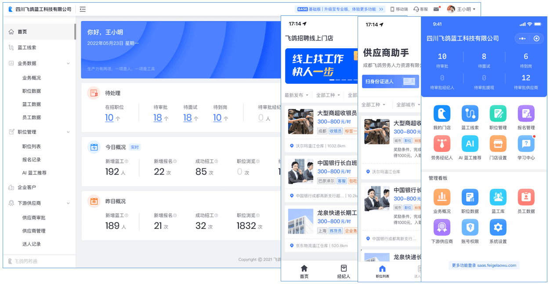Open 全部工种 filter in 飞鸽招聘线上门店

coord(328,95)
